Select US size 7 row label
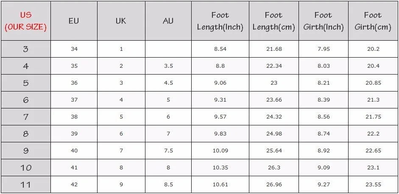The image size is (399, 194). tap(26, 117)
